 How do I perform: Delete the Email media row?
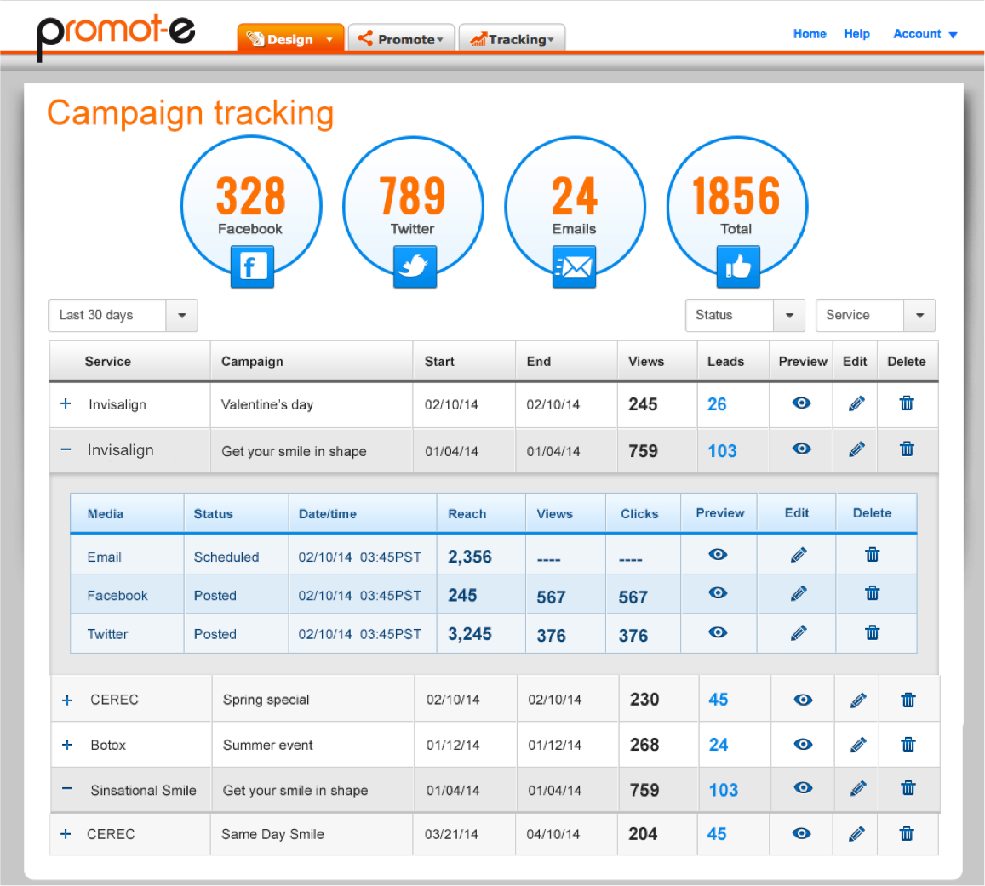tap(872, 554)
